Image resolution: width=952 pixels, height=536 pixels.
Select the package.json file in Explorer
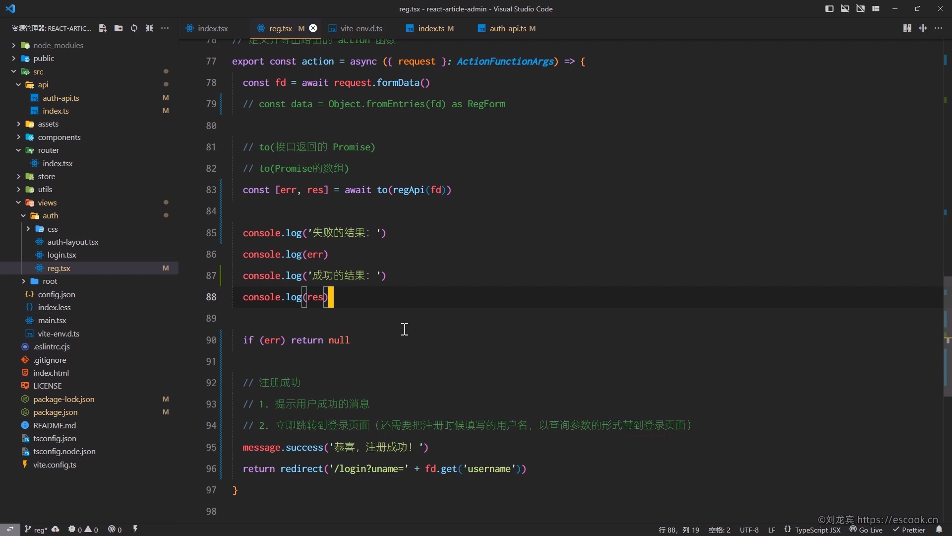(x=55, y=412)
